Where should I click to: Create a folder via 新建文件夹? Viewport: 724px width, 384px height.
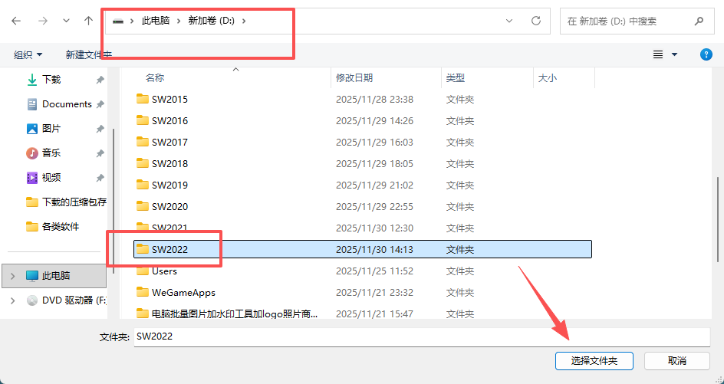pyautogui.click(x=89, y=55)
